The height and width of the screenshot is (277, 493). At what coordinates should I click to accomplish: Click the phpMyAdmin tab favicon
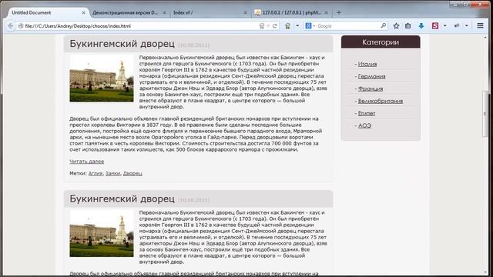pyautogui.click(x=257, y=12)
